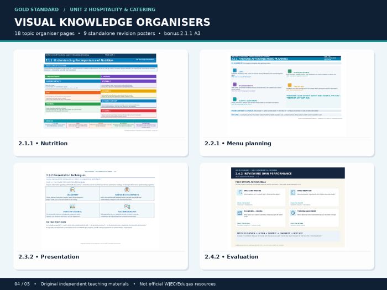Click '2.3.2 Presentation Techniques' heading in thumbnail
The image size is (387, 290).
66,175
